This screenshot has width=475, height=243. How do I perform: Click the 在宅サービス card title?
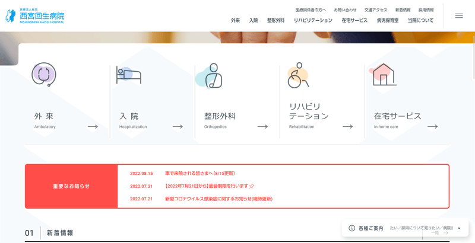397,116
